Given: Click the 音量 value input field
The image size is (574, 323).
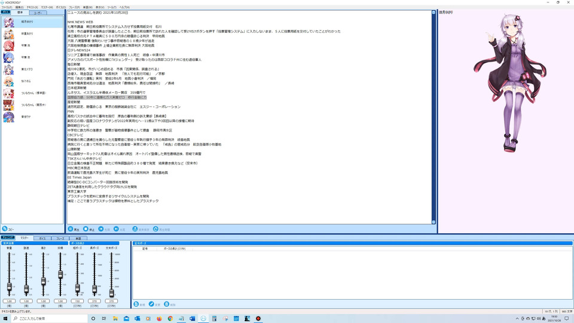Looking at the screenshot, I should [x=9, y=301].
